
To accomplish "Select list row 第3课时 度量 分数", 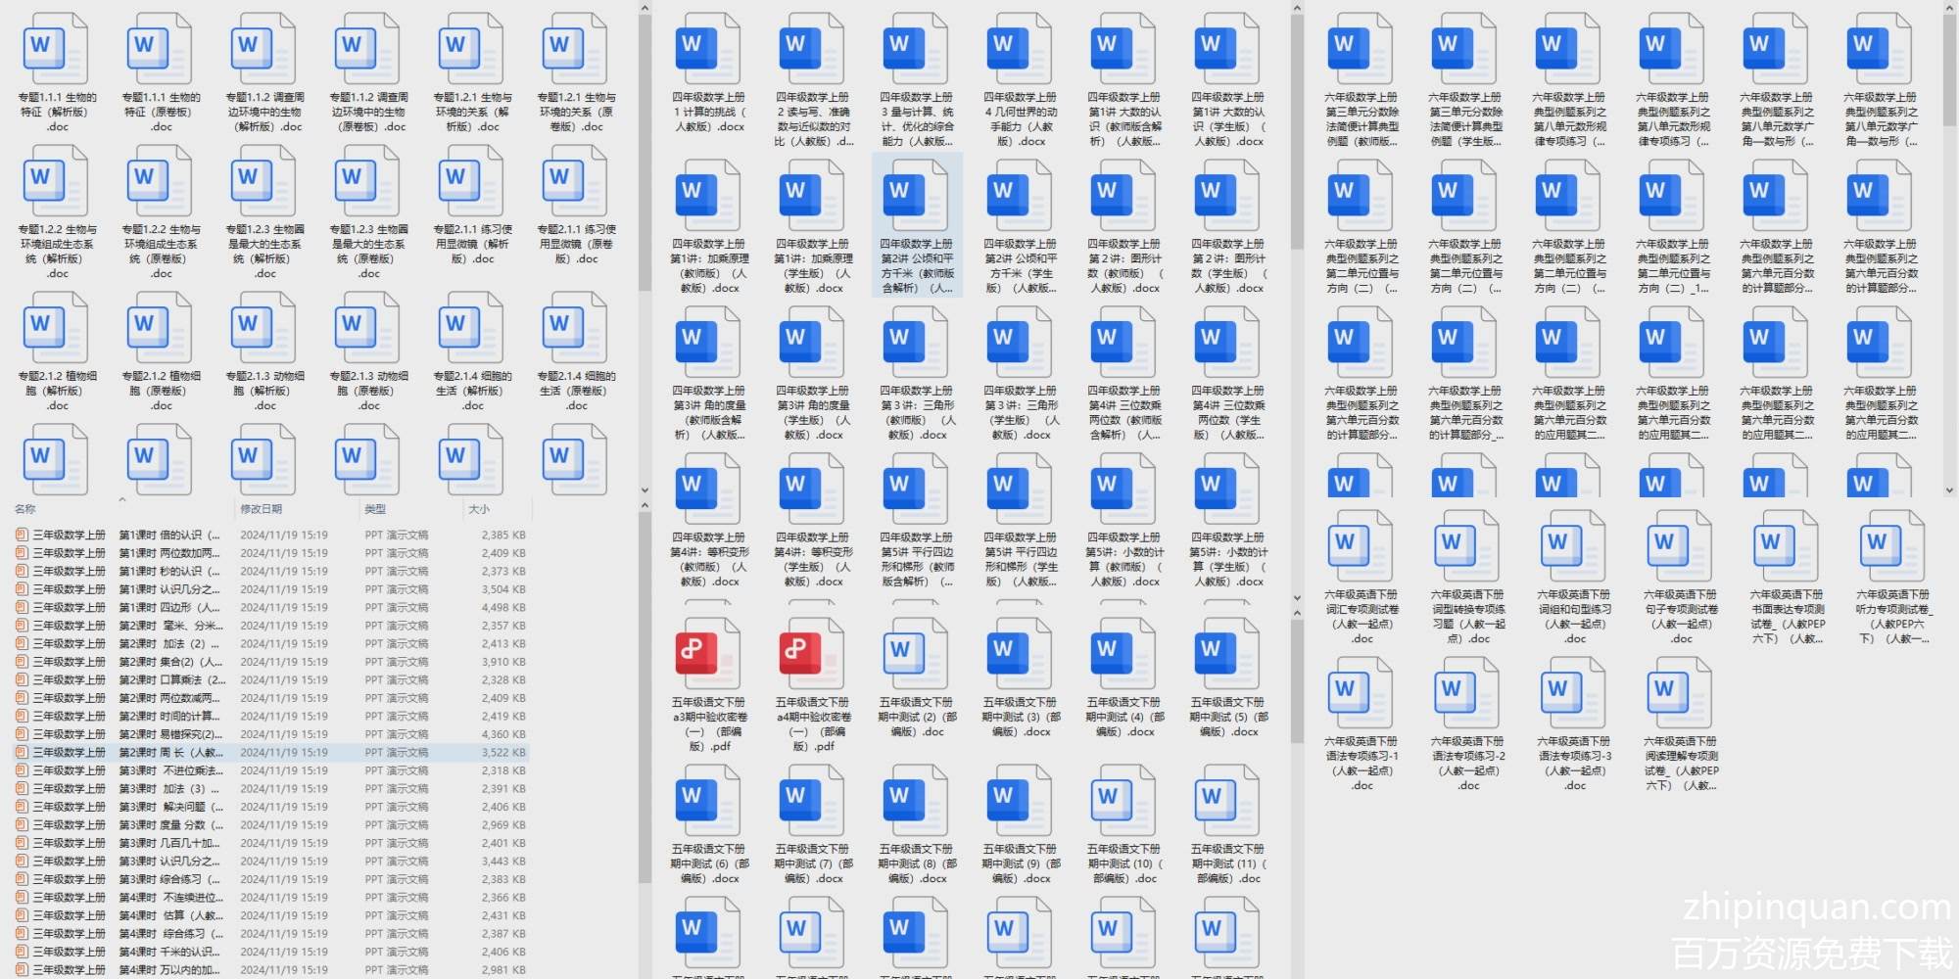I will pyautogui.click(x=270, y=825).
